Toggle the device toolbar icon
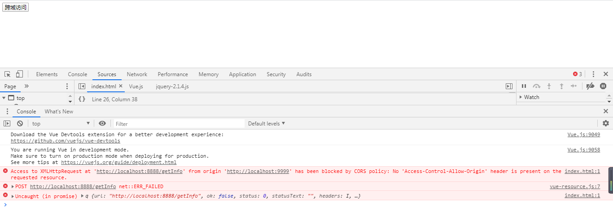613x207 pixels. [19, 74]
